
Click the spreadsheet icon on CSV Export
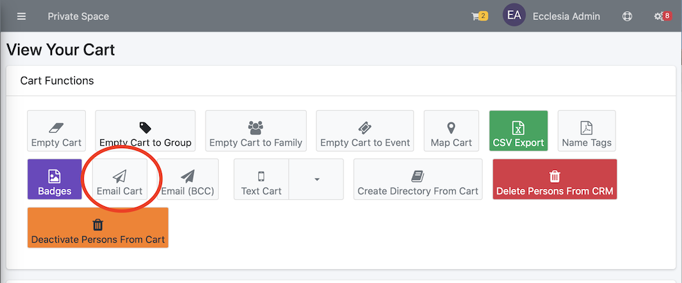[x=518, y=128]
